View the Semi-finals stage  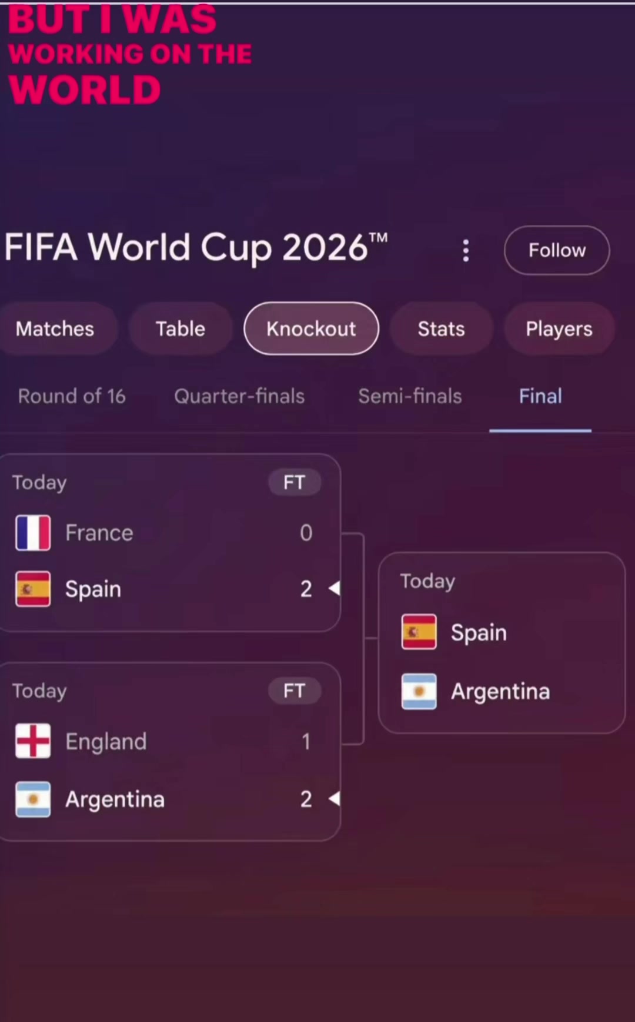410,396
